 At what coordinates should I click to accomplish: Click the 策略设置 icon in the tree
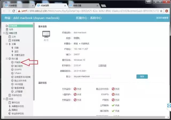click(x=7, y=33)
